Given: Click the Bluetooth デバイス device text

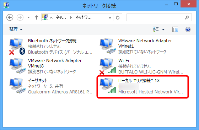Looking at the screenshot, I should click(60, 52).
